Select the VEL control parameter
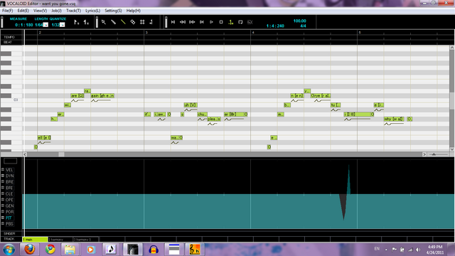Viewport: 455px width, 256px height. pos(9,170)
